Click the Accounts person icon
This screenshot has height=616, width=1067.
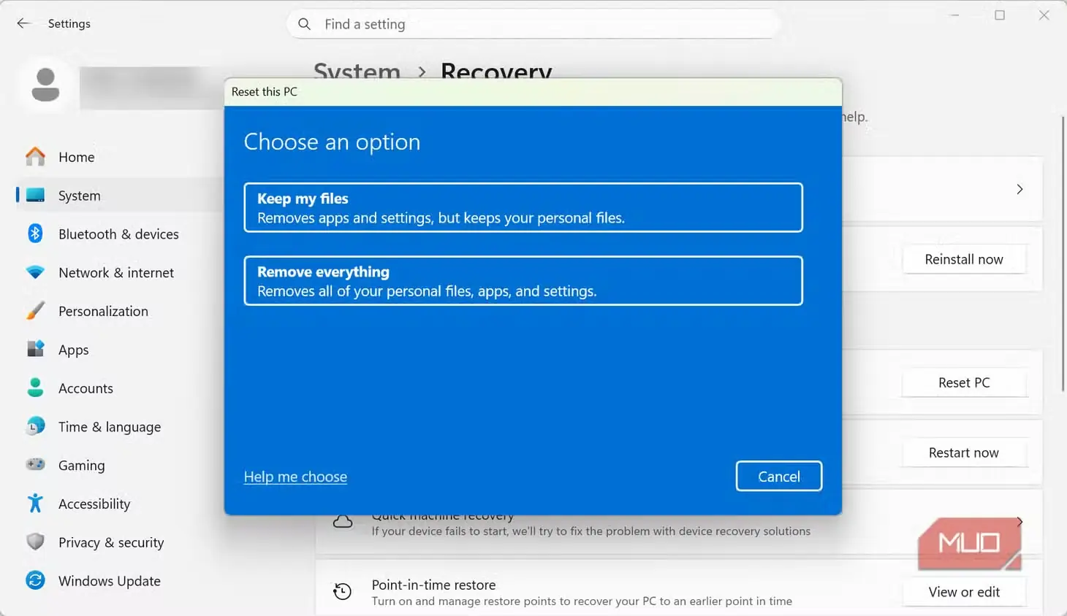(35, 388)
